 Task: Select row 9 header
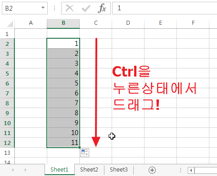pos(7,113)
